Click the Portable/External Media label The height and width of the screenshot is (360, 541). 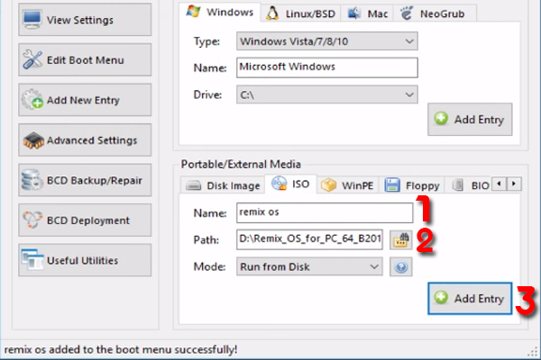[241, 164]
